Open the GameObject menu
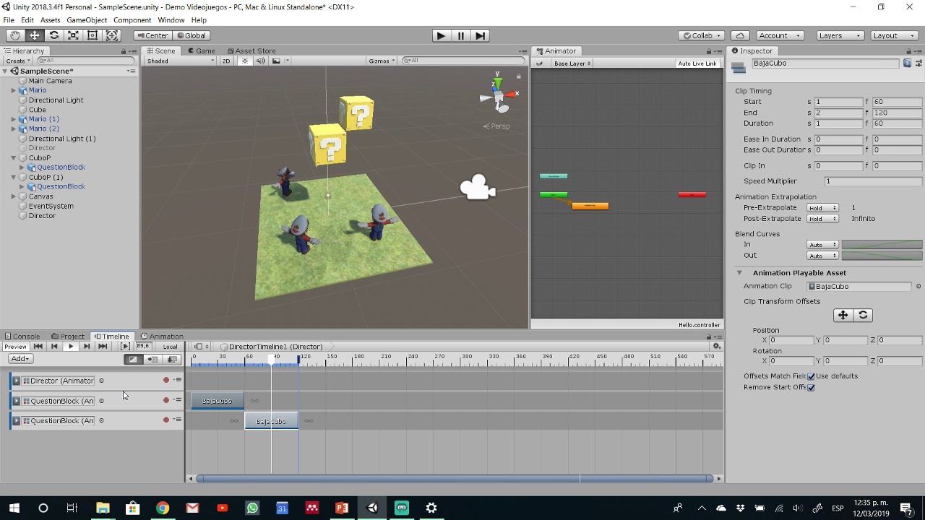The height and width of the screenshot is (520, 925). pyautogui.click(x=87, y=20)
